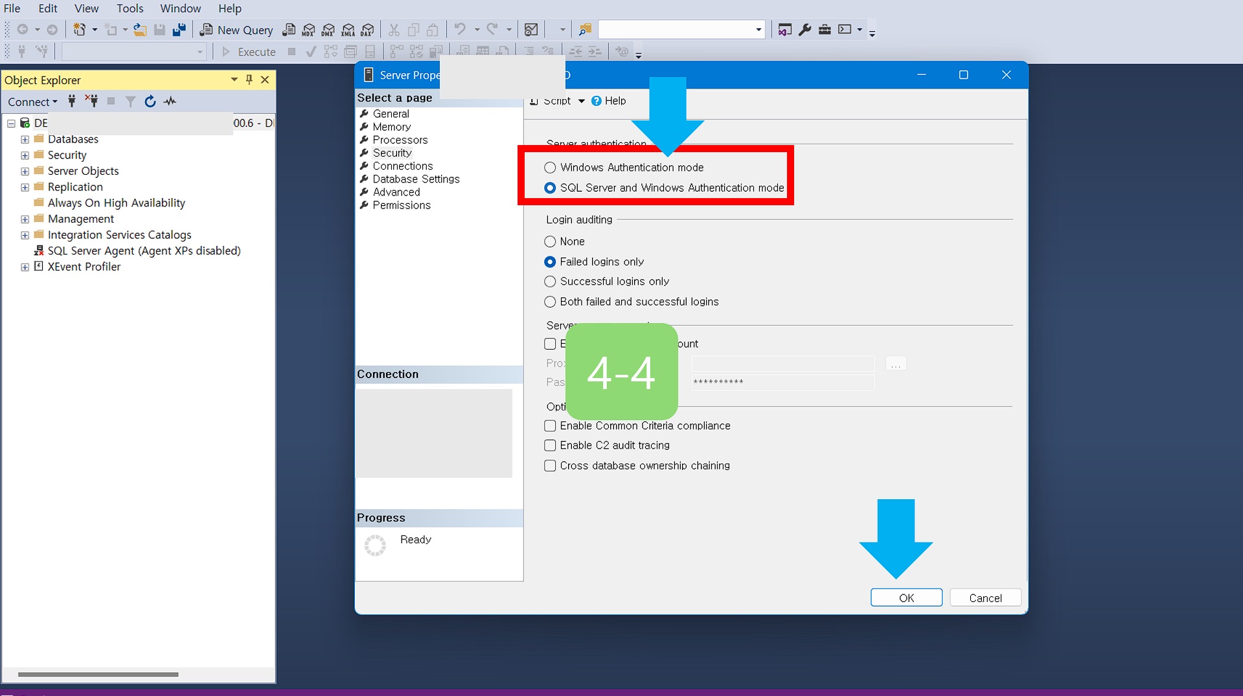1243x696 pixels.
Task: Open the Connections page
Action: click(x=402, y=166)
